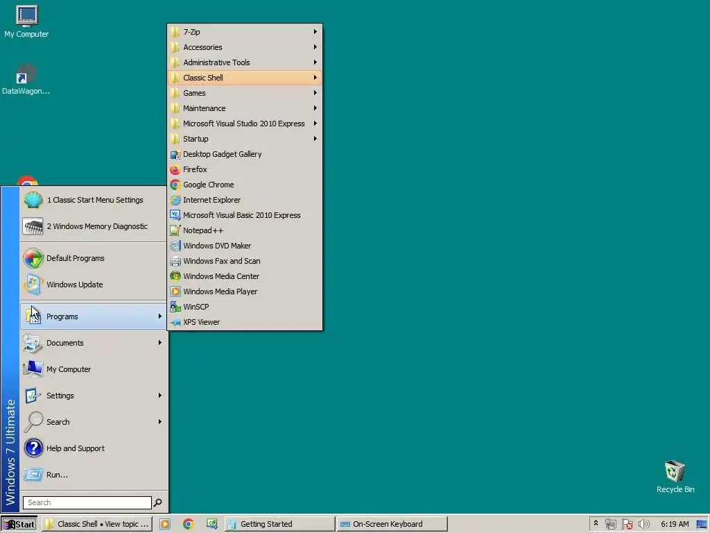This screenshot has width=710, height=533.
Task: Click the Show Desktop tray icon
Action: [702, 525]
